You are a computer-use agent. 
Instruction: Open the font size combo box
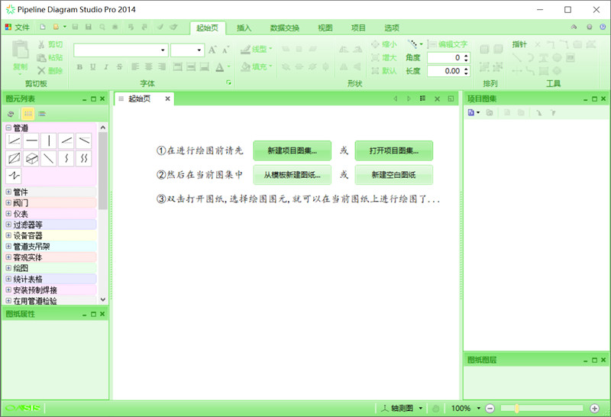187,50
